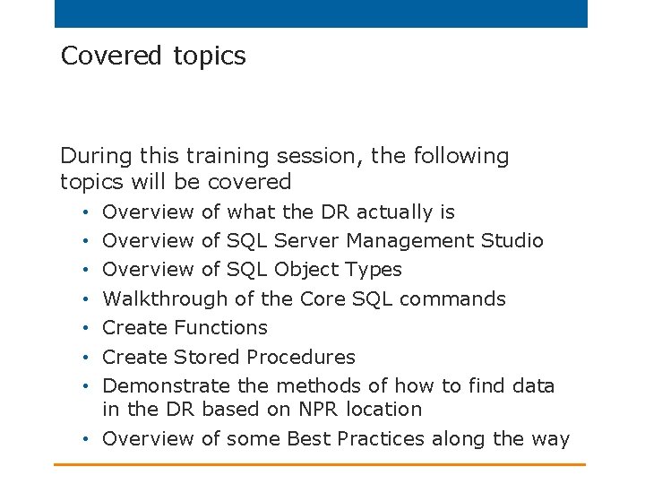The image size is (645, 484).
Task: Click the blue header banner
Action: 321,13
